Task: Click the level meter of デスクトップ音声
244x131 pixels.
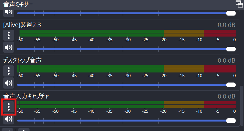Action: [126, 69]
